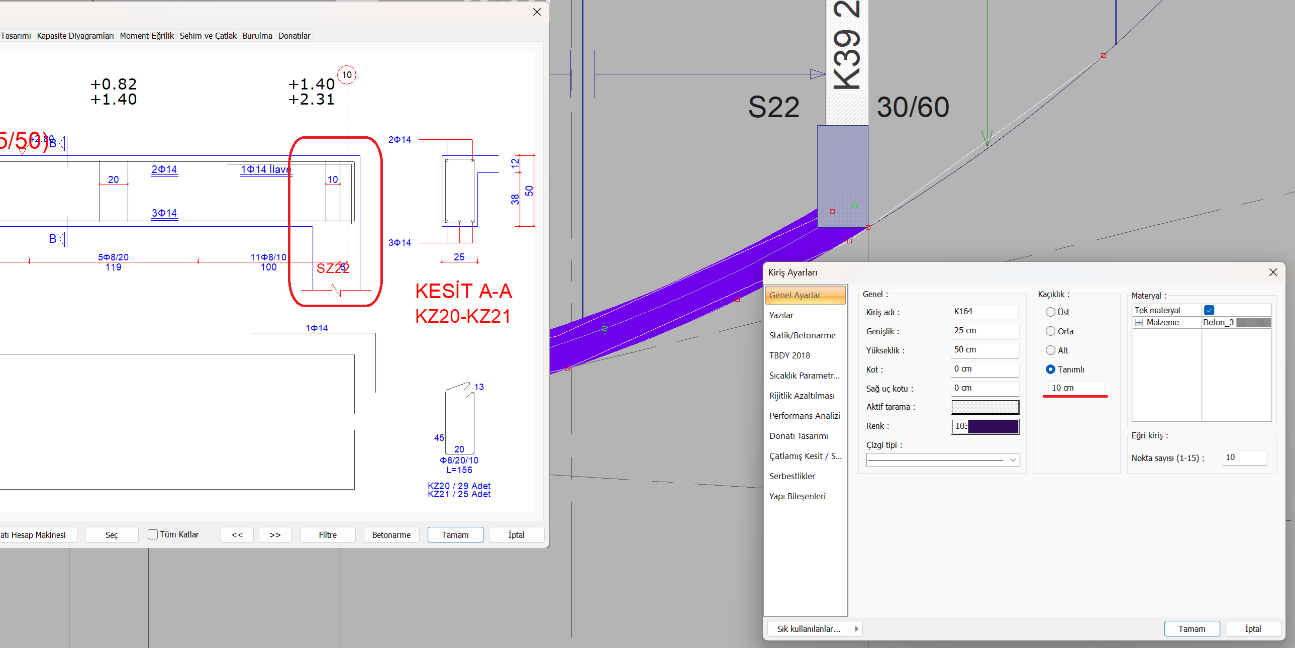Click the Nokta sayısı field
Viewport: 1295px width, 648px height.
pyautogui.click(x=1245, y=458)
